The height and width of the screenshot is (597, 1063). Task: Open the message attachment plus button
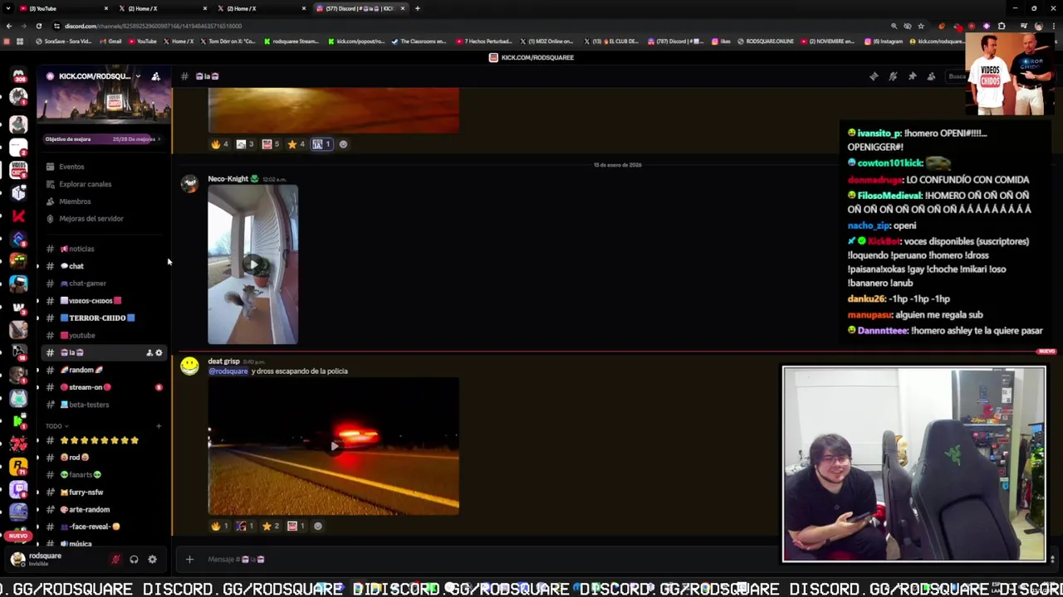pyautogui.click(x=189, y=560)
